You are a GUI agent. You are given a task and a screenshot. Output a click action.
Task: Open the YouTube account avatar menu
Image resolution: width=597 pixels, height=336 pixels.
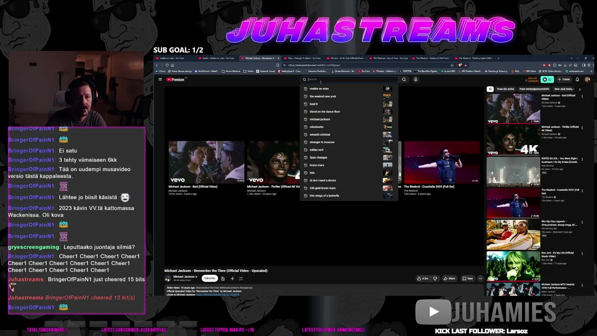587,79
